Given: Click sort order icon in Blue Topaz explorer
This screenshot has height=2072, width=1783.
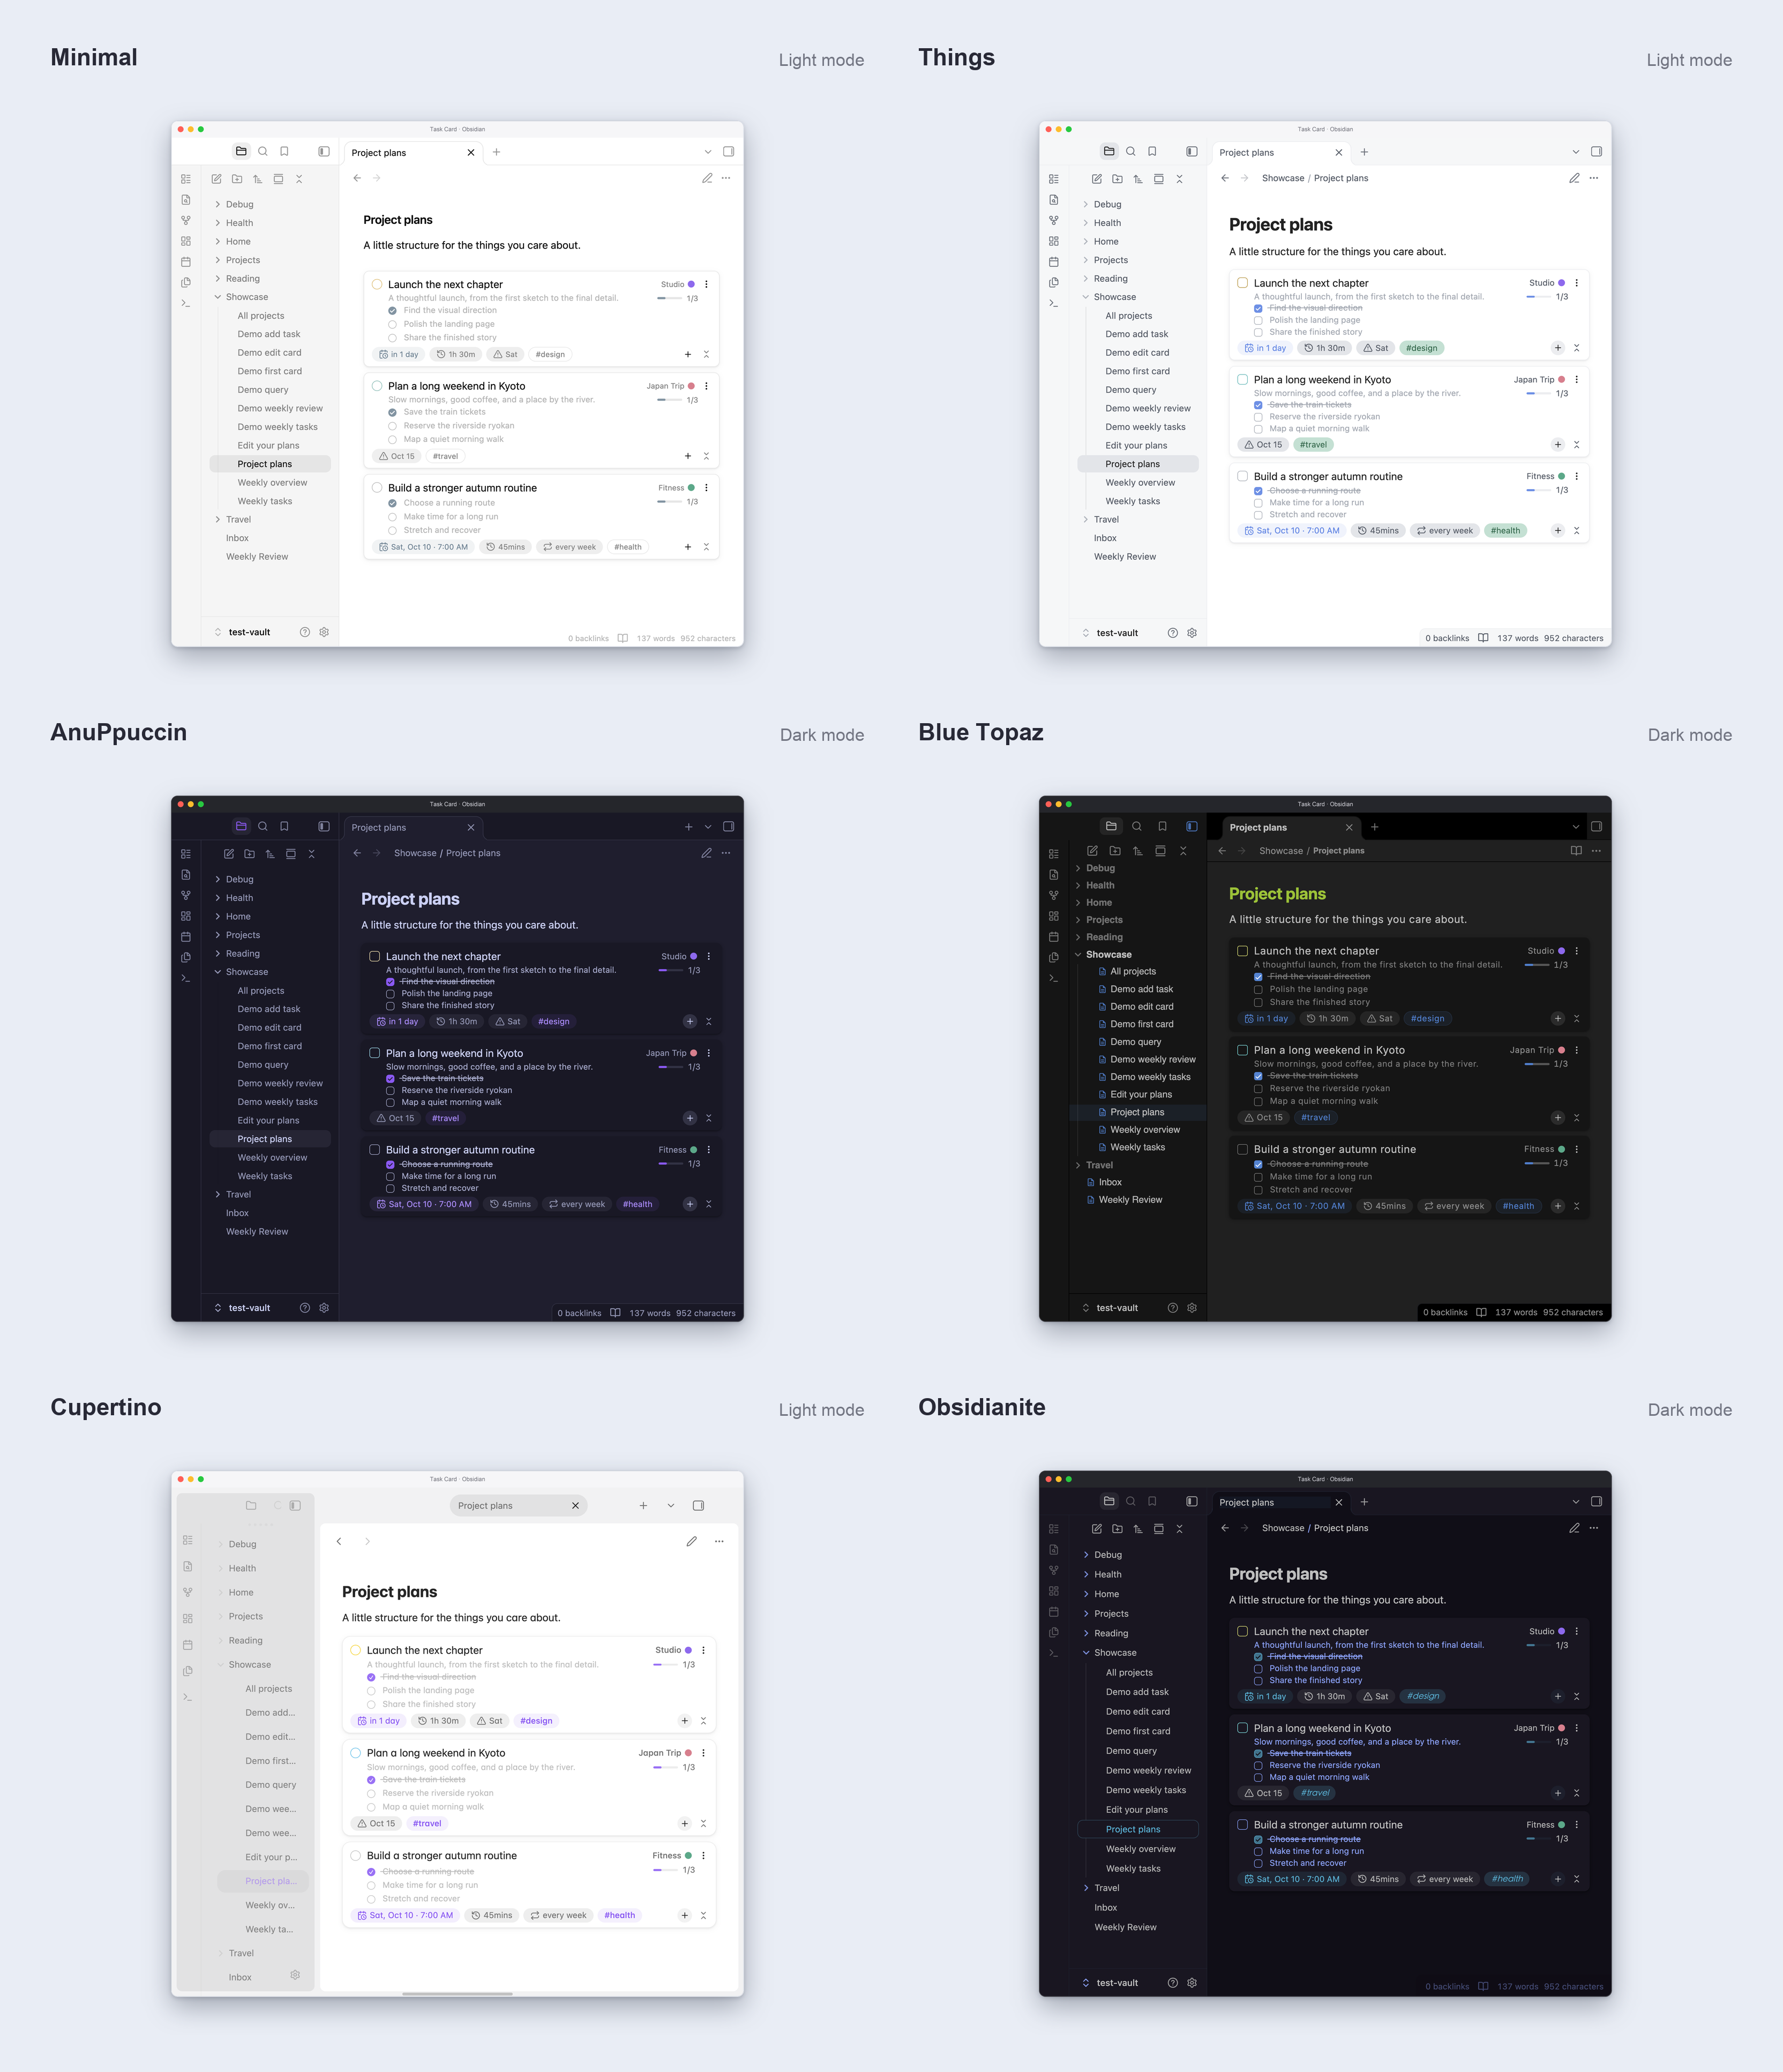Looking at the screenshot, I should tap(1138, 851).
